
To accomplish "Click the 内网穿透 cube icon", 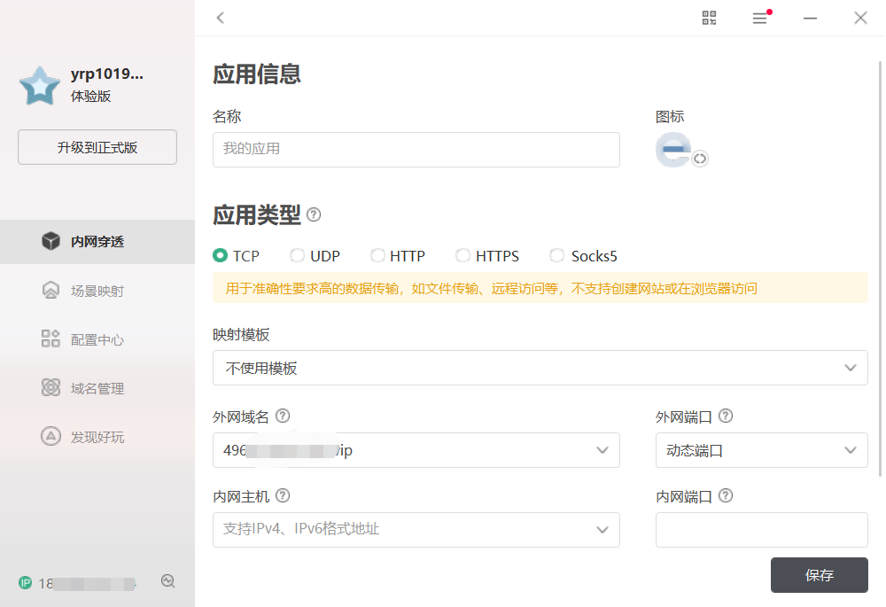I will [x=51, y=241].
